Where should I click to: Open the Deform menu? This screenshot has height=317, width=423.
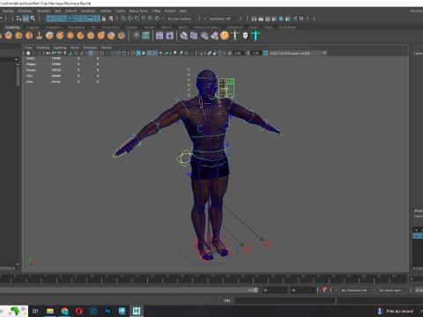click(x=70, y=11)
